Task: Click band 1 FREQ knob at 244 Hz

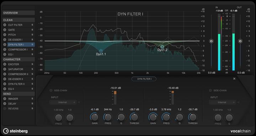Action: pos(108,117)
